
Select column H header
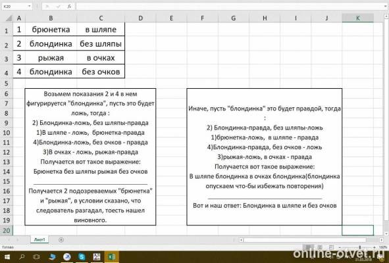click(265, 18)
